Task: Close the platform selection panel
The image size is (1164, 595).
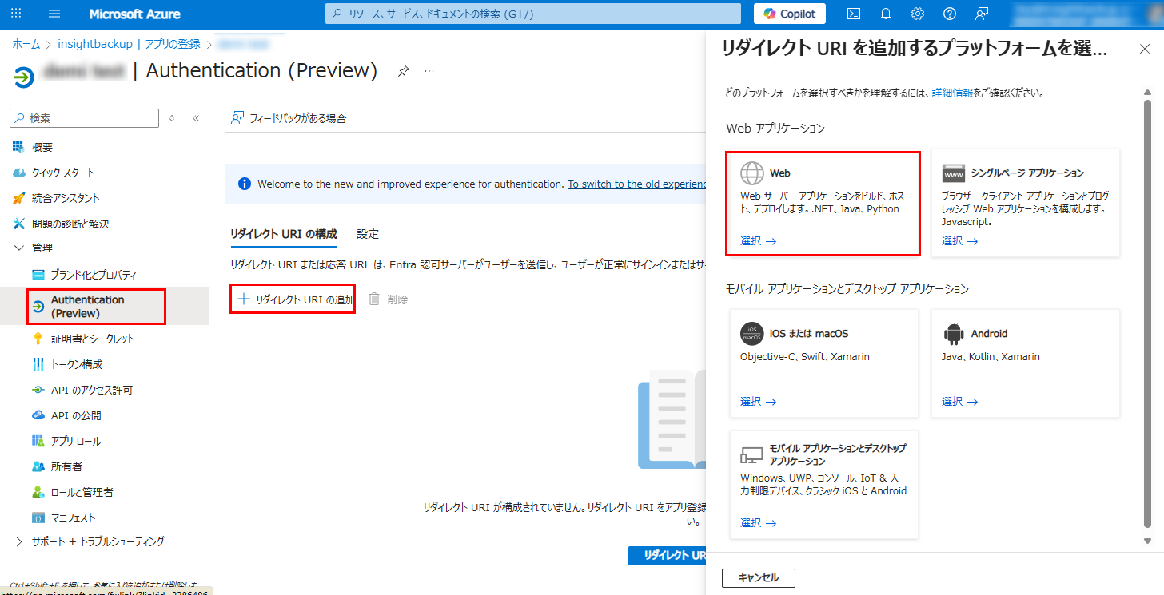Action: click(1145, 49)
